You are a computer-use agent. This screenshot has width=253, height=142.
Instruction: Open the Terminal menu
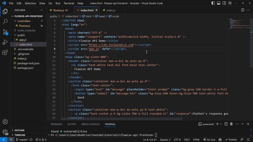point(69,3)
